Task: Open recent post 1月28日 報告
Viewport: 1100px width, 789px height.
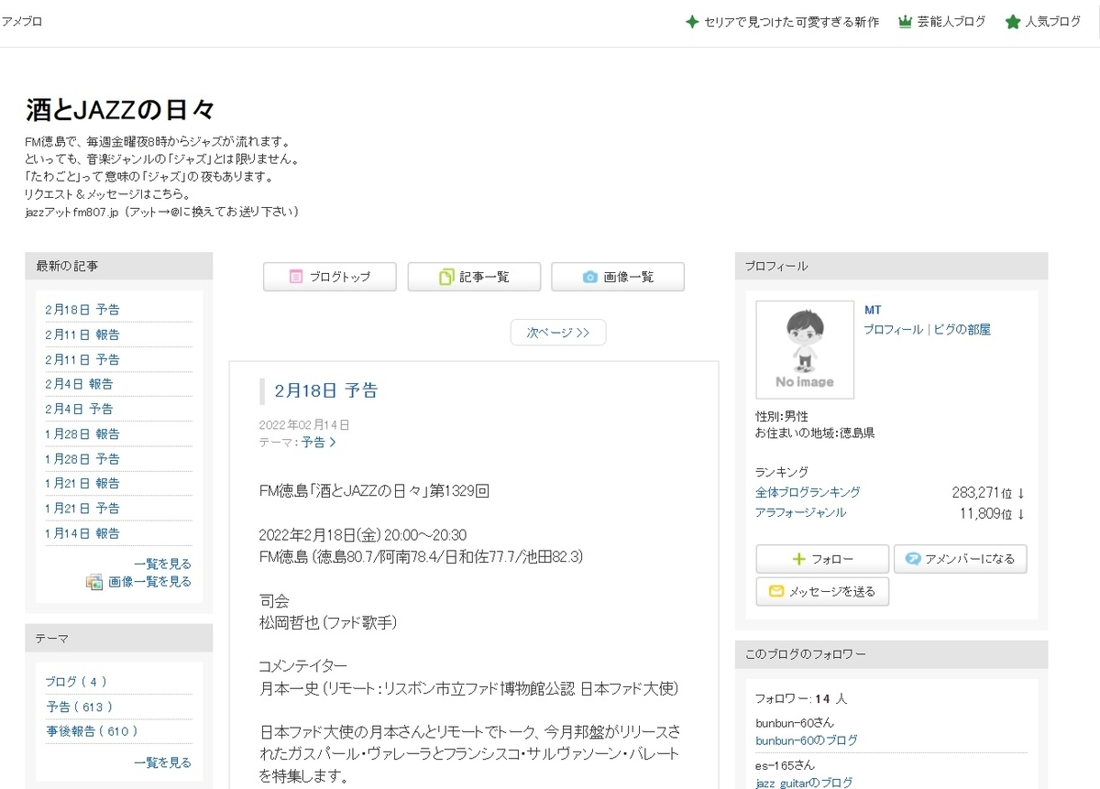Action: coord(82,433)
